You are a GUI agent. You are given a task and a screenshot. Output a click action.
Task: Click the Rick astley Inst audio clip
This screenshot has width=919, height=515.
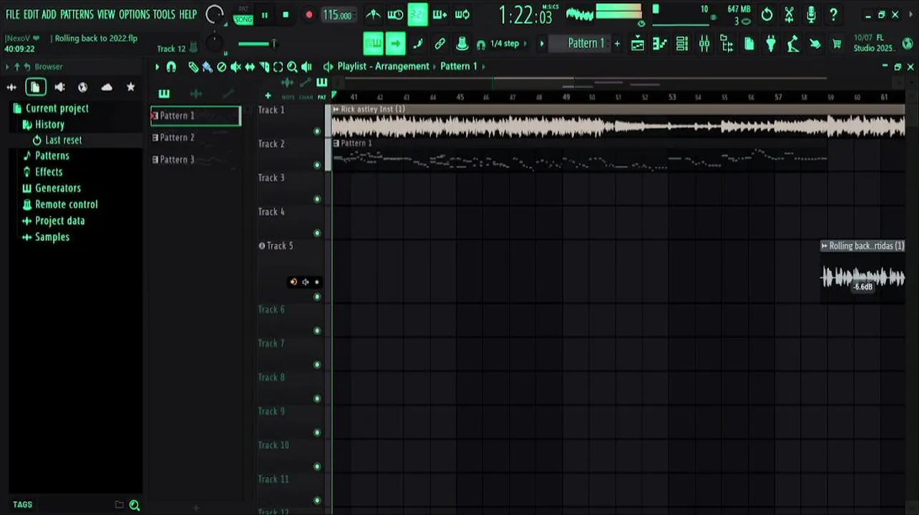click(618, 121)
